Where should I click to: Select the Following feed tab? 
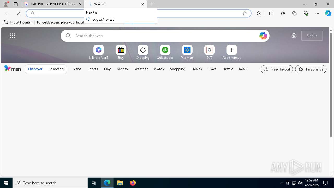pos(56,69)
